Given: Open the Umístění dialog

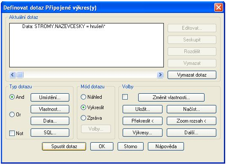Looking at the screenshot, I should tap(50, 97).
